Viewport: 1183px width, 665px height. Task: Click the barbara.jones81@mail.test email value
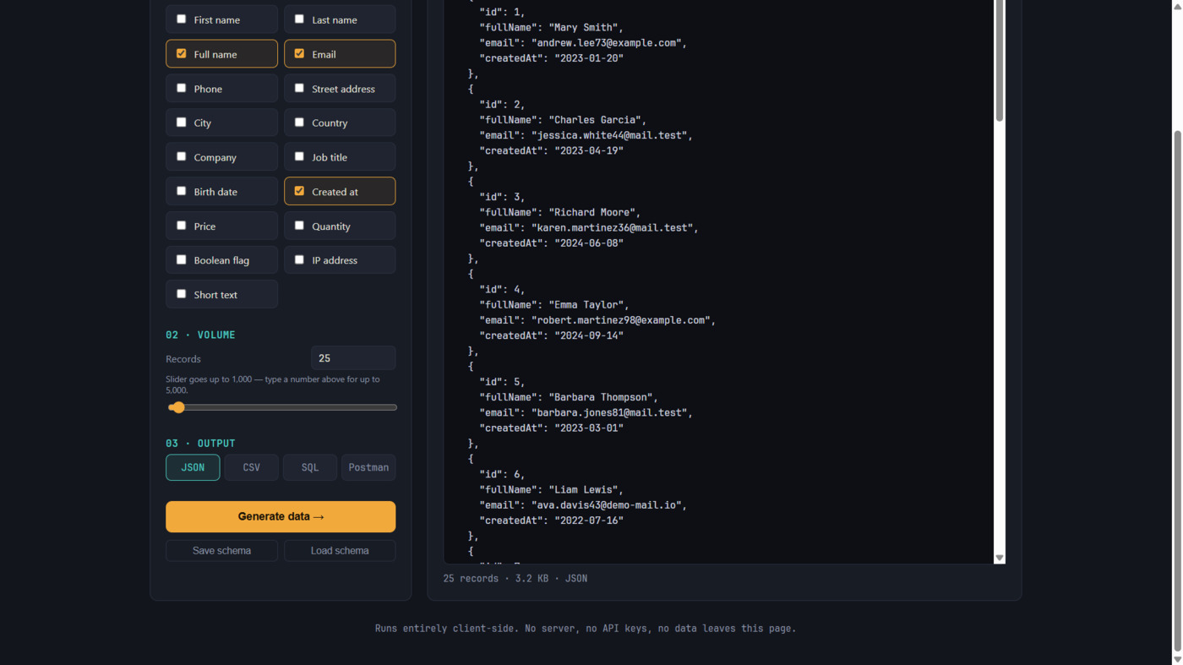tap(609, 412)
